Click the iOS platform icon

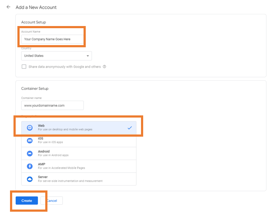(30, 141)
